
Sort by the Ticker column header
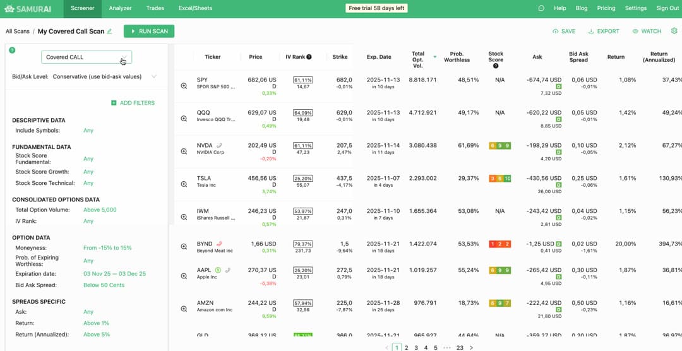click(x=213, y=57)
